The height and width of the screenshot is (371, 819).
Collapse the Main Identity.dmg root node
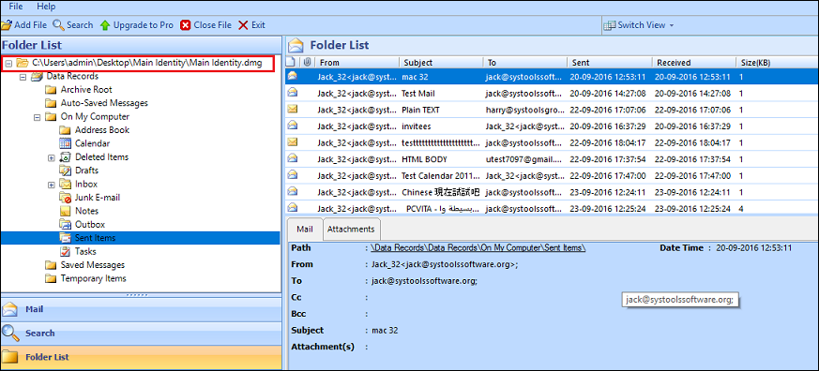click(x=8, y=63)
